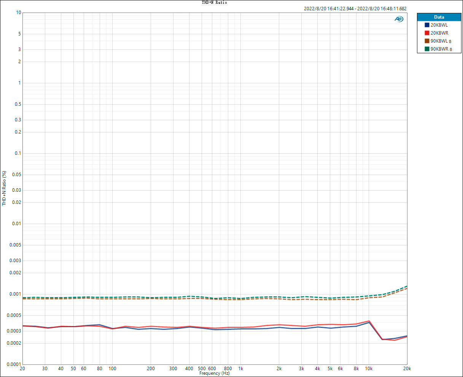Click the 1k frequency axis tick label
The height and width of the screenshot is (377, 463).
pos(241,369)
